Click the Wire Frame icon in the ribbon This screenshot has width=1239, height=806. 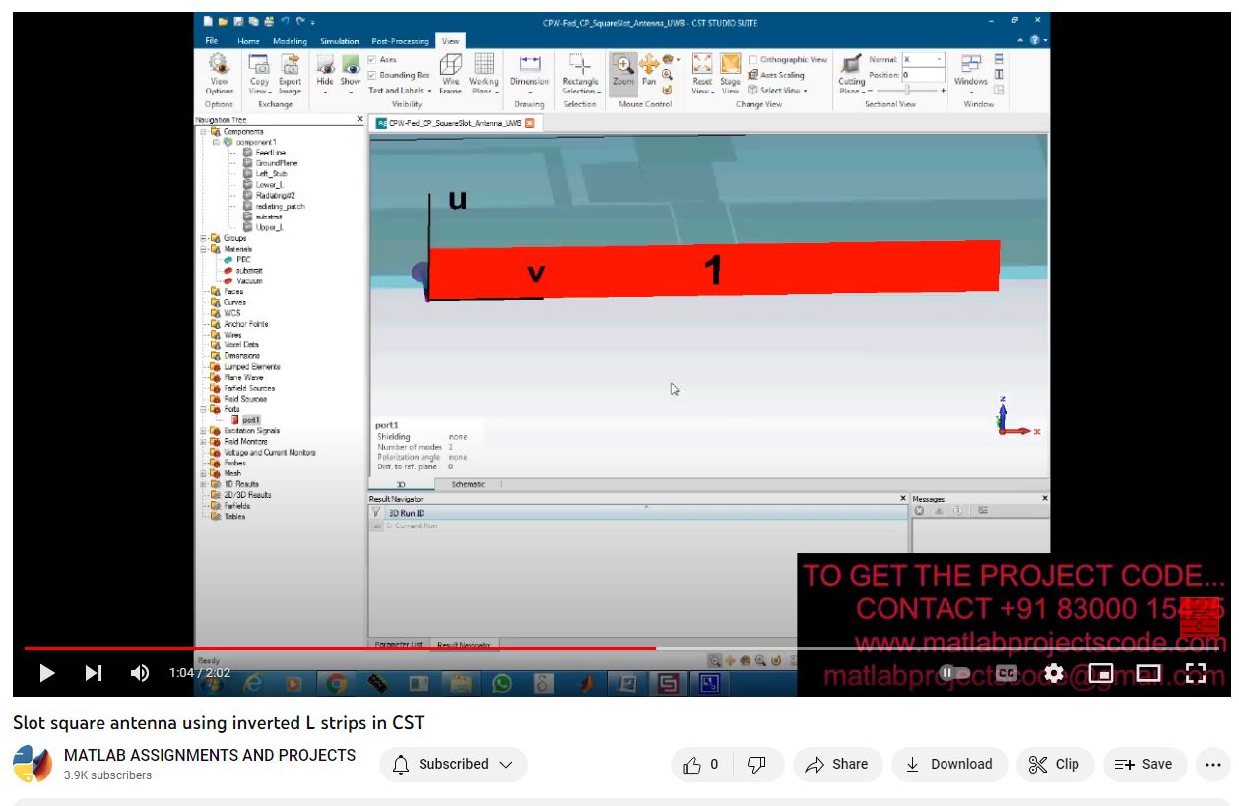pyautogui.click(x=450, y=71)
